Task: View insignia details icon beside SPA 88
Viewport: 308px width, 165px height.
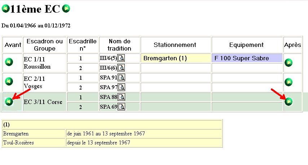Action: point(122,97)
